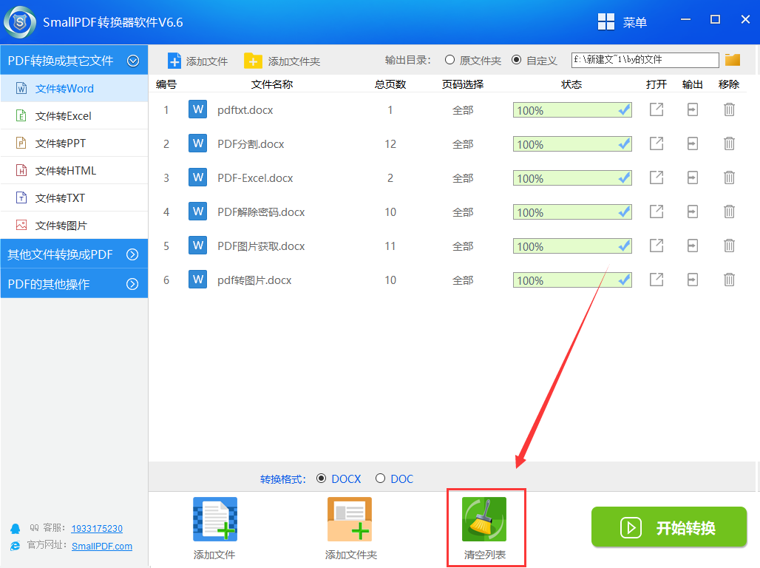Select file name PDF解除密码.docx
This screenshot has height=568, width=760.
click(261, 212)
